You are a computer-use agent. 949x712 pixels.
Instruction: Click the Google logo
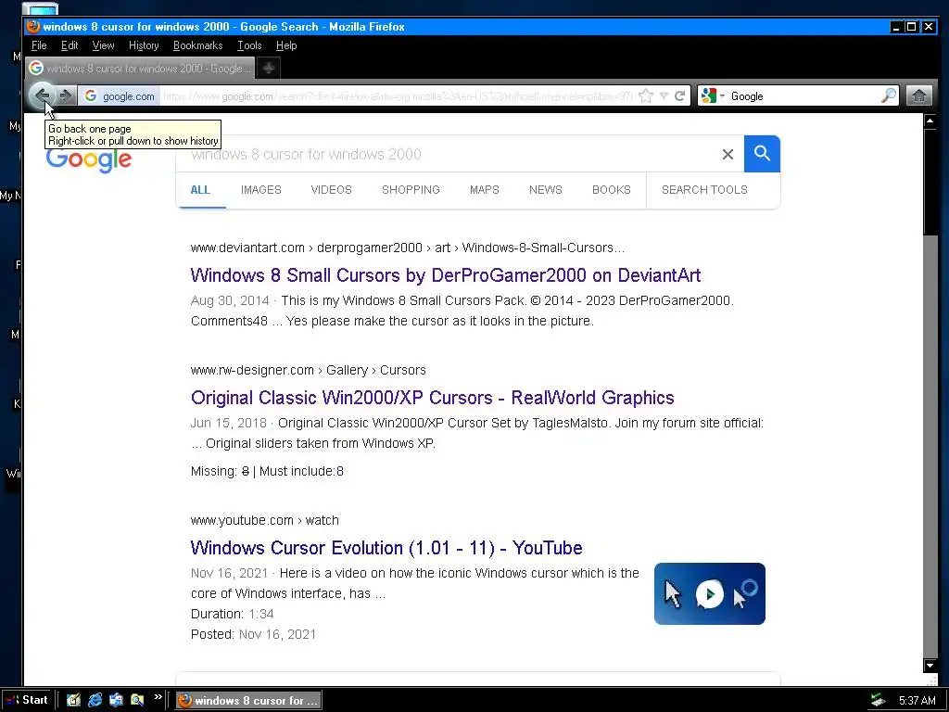click(x=89, y=159)
